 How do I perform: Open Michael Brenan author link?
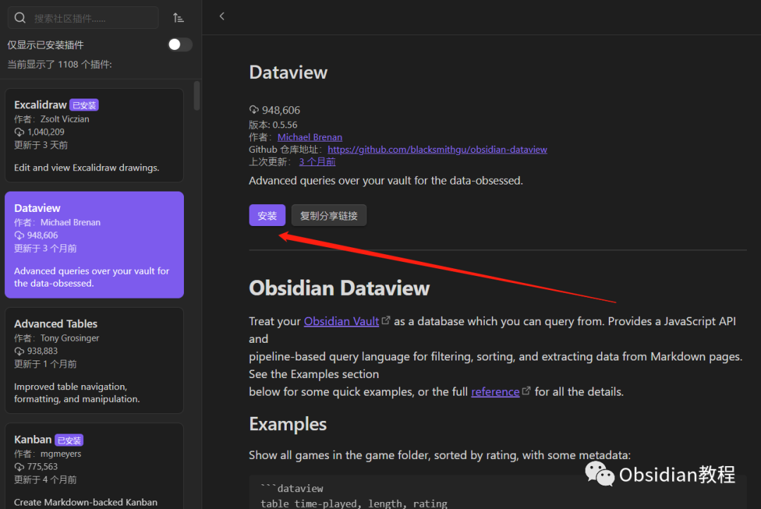(x=309, y=137)
